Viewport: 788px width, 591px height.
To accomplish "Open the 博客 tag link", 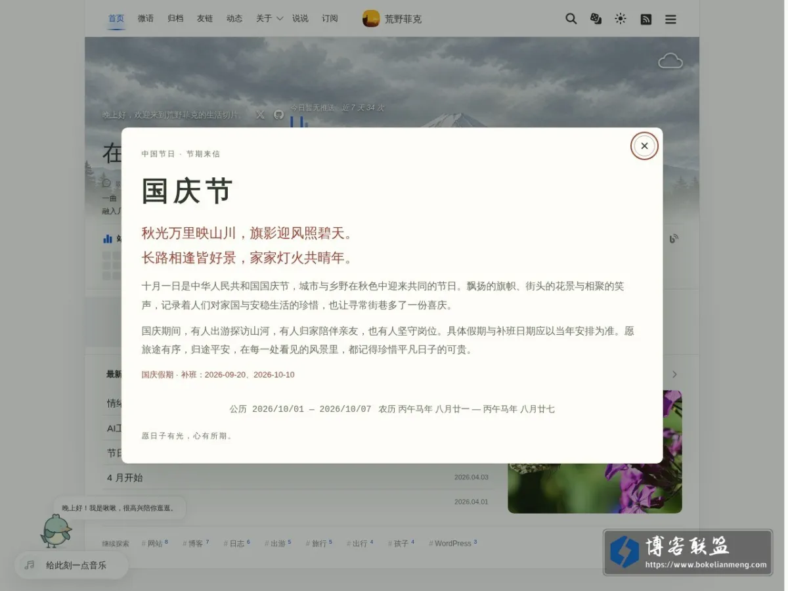I will (196, 543).
